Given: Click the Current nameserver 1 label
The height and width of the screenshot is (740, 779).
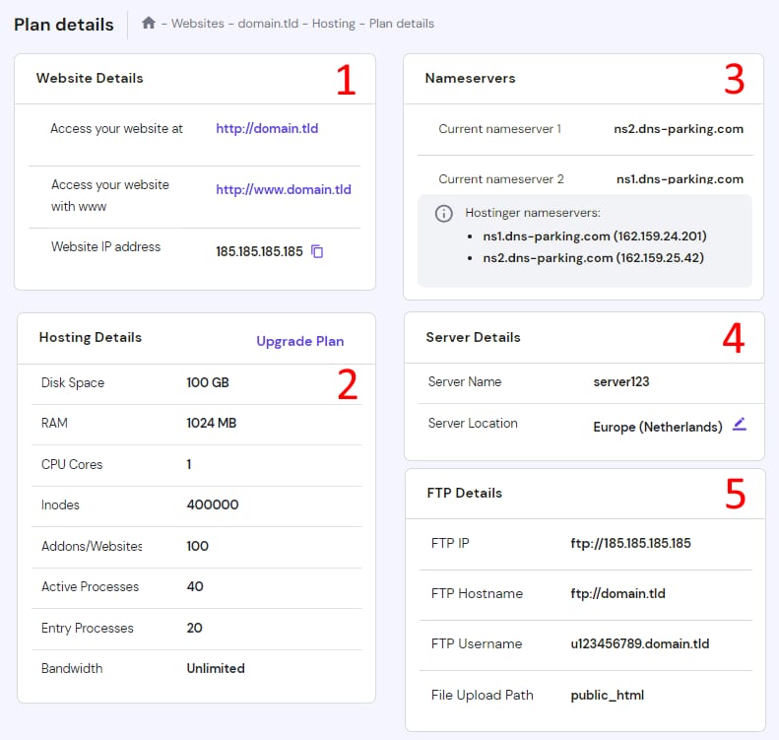Looking at the screenshot, I should (x=499, y=129).
